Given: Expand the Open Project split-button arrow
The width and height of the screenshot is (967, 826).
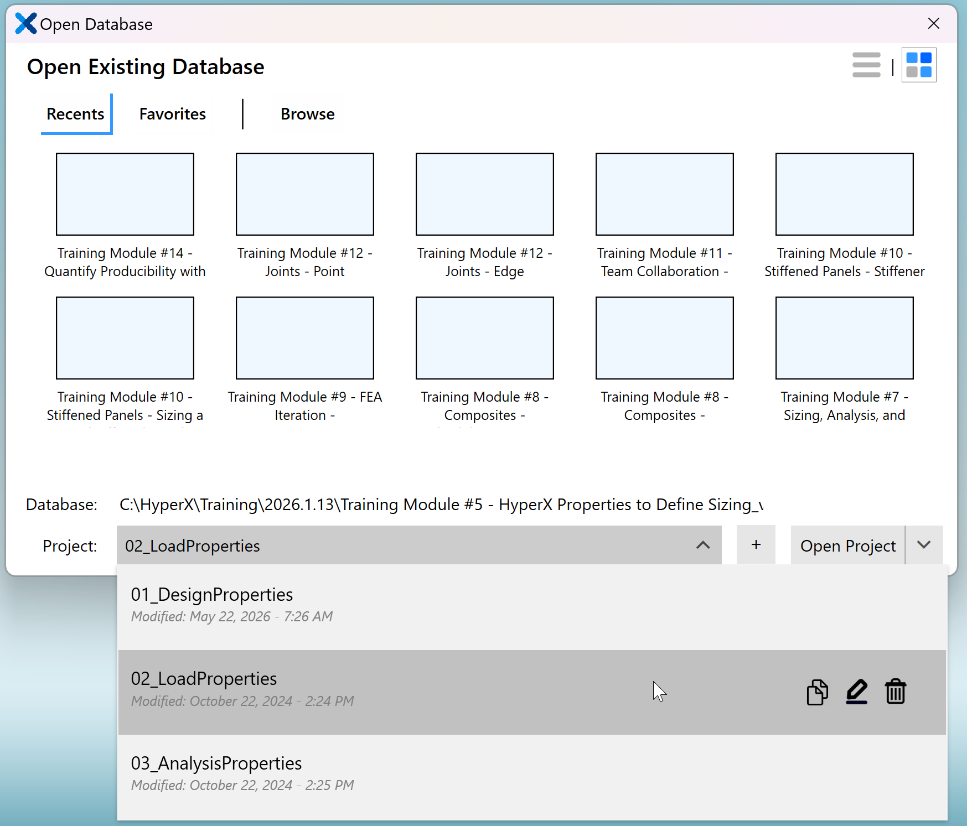Looking at the screenshot, I should [x=924, y=545].
